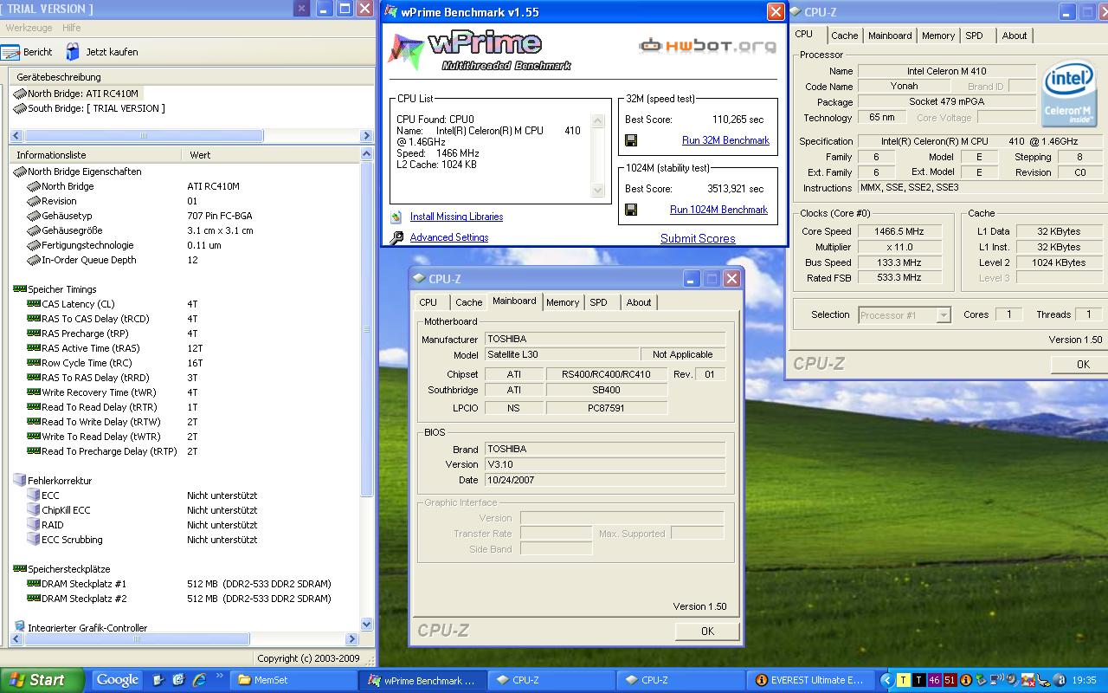Screen dimensions: 1108x693
Task: Select CPU tab in the center CPU-Z window
Action: coord(428,302)
